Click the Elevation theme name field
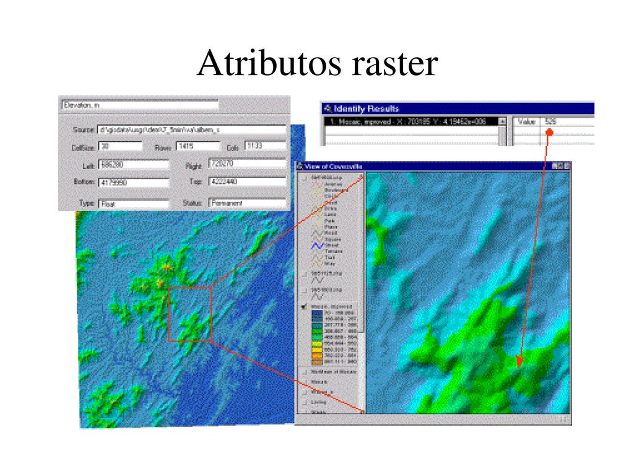Image resolution: width=634 pixels, height=476 pixels. 140,105
